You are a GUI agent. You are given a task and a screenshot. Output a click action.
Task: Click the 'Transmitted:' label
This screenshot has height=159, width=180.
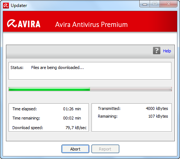[109, 108]
